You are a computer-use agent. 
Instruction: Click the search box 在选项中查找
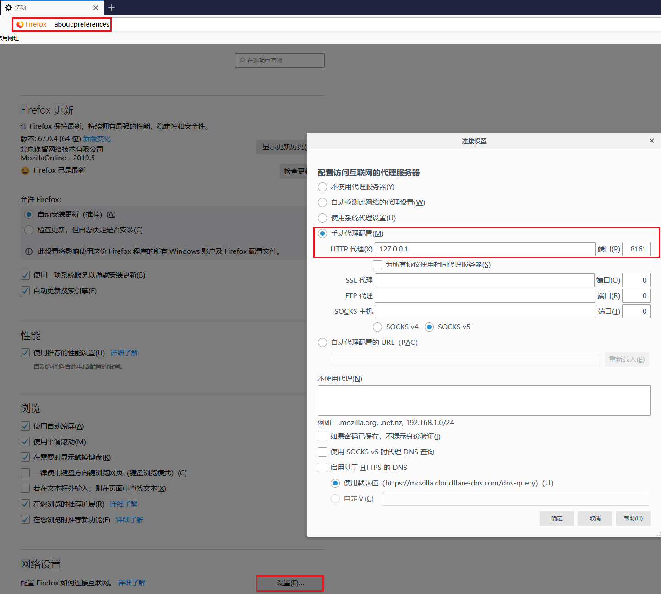click(280, 60)
